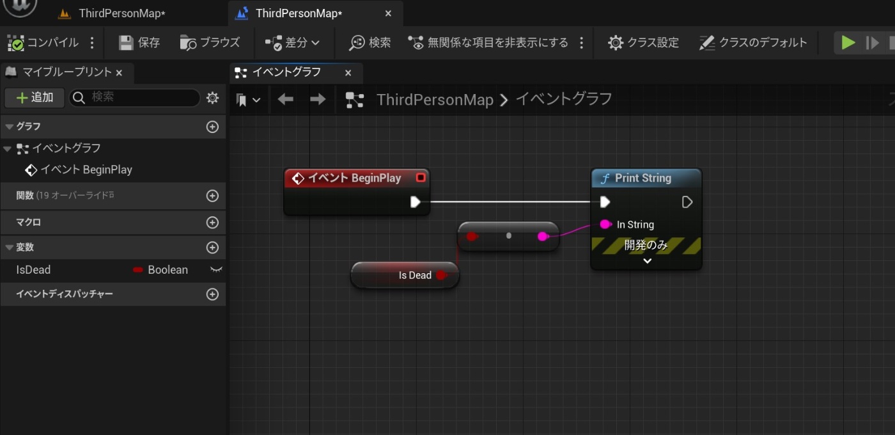Start play with the green Play button
This screenshot has width=895, height=435.
[848, 43]
